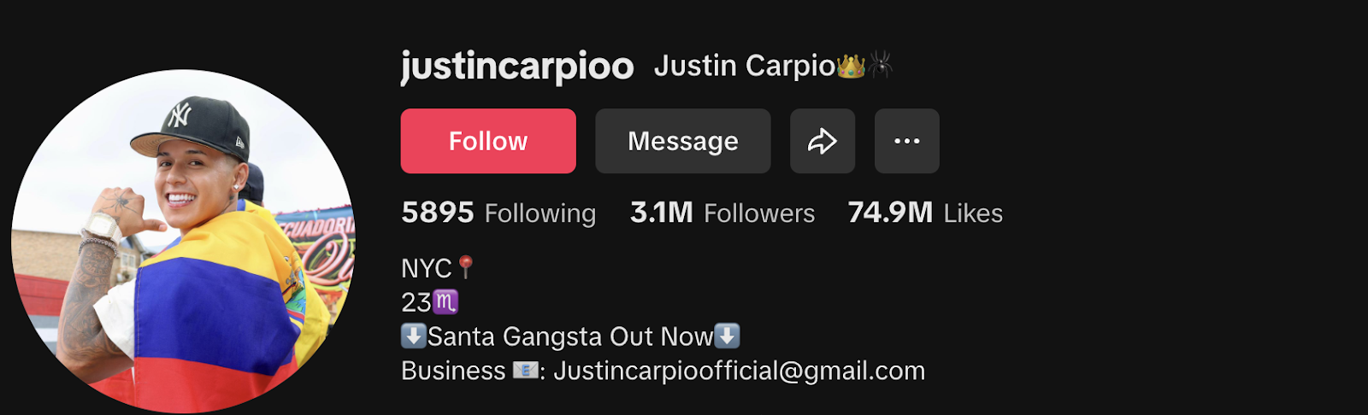The width and height of the screenshot is (1368, 415).
Task: Click the spider emoji beside the crown
Action: [881, 65]
